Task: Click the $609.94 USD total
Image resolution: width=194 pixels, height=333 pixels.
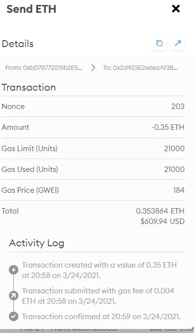Action: [x=163, y=222]
